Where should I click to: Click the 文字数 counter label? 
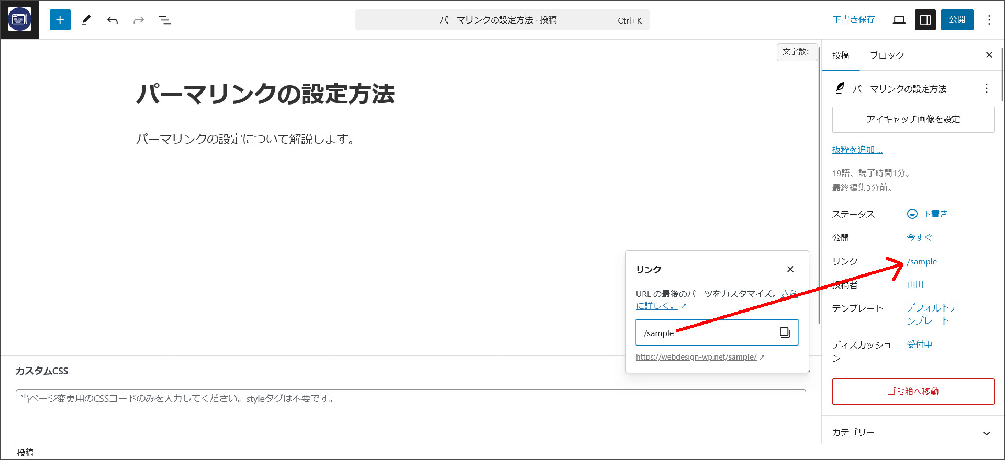pos(797,52)
